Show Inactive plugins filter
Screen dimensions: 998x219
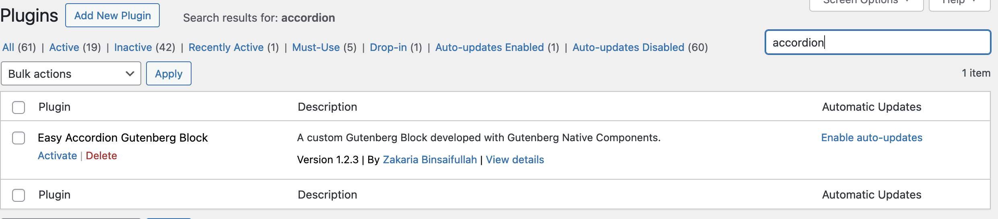click(133, 47)
